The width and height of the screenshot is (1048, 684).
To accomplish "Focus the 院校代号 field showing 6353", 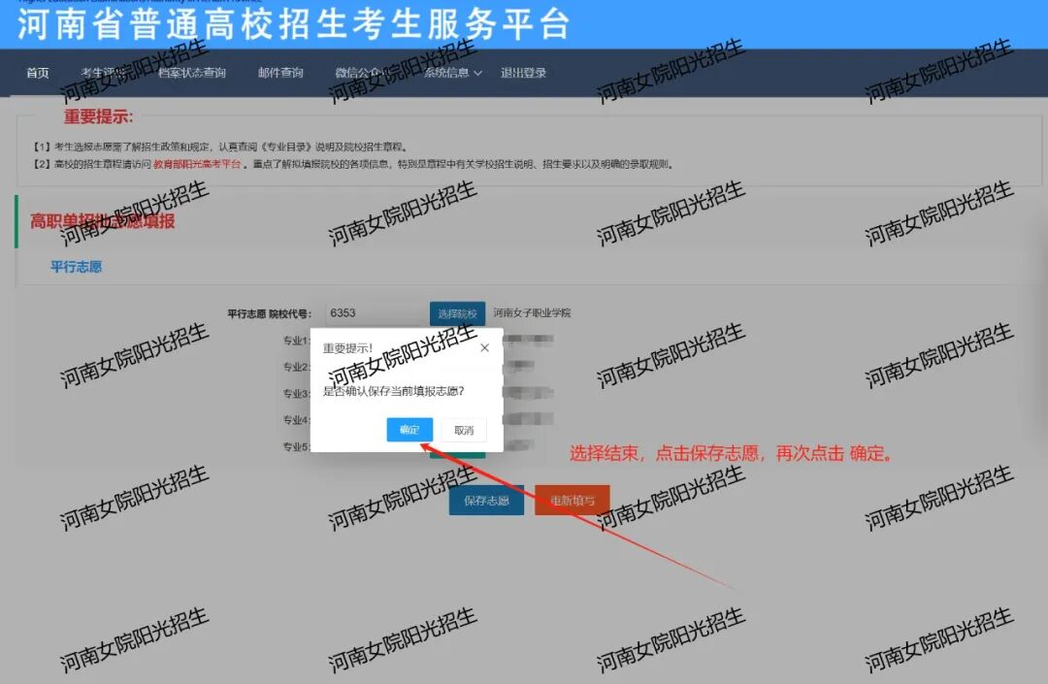I will pyautogui.click(x=374, y=313).
